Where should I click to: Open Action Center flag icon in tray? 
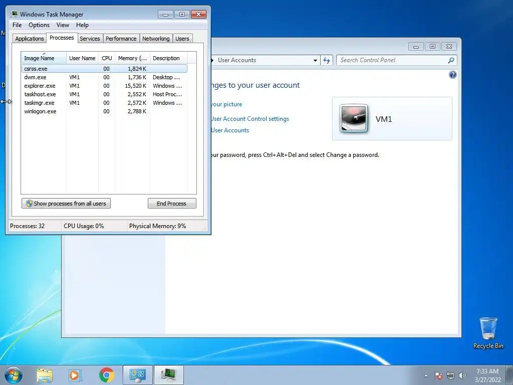438,375
